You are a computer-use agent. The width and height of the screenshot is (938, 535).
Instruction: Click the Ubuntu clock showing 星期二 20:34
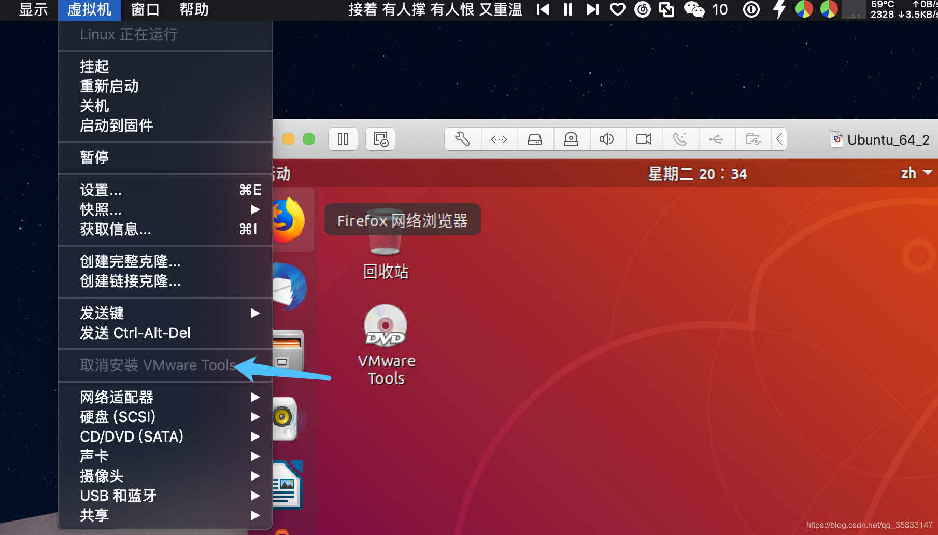698,174
